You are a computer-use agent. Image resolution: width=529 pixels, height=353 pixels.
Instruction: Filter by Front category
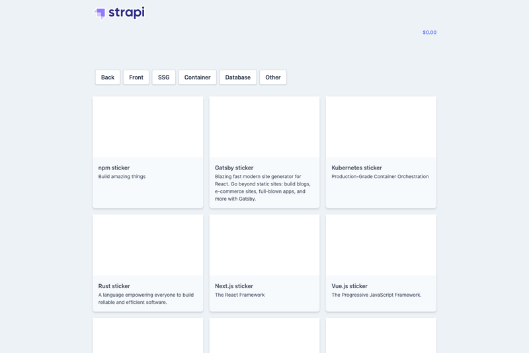[136, 77]
